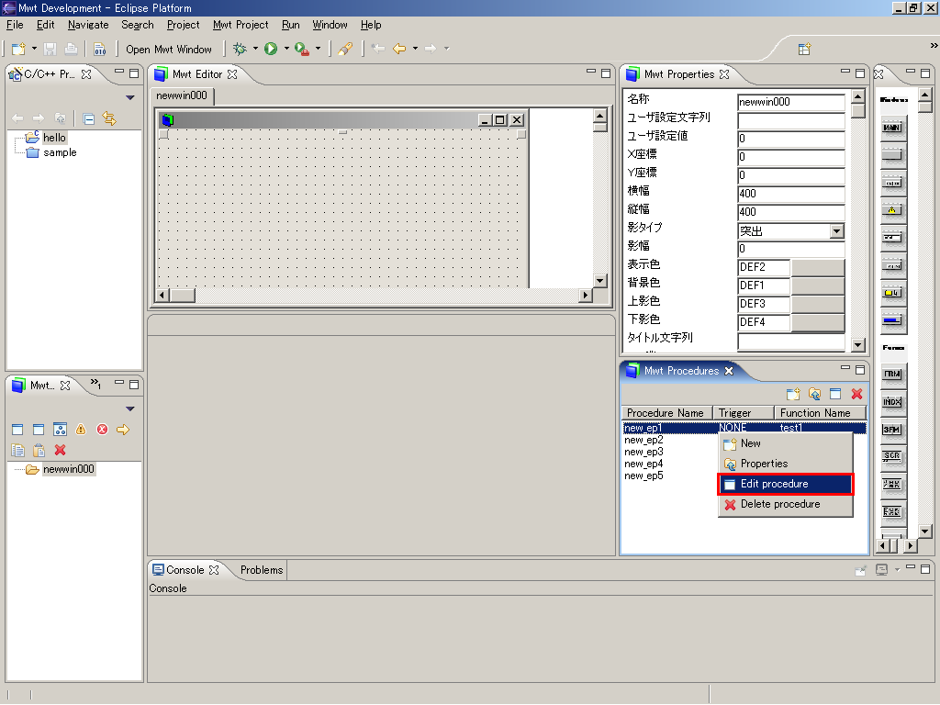This screenshot has height=705, width=940.
Task: Select the warning-sign widget palette button
Action: (x=891, y=210)
